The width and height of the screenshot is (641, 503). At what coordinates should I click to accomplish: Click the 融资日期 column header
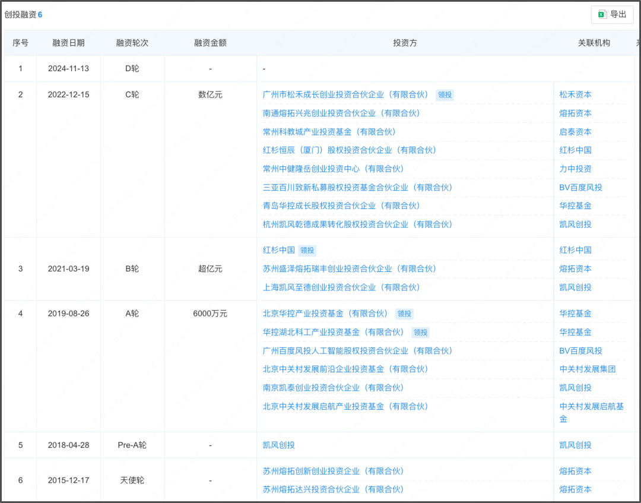point(69,43)
